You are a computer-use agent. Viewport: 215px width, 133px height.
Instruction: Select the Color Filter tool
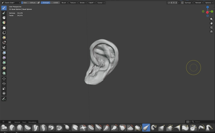coord(4,63)
